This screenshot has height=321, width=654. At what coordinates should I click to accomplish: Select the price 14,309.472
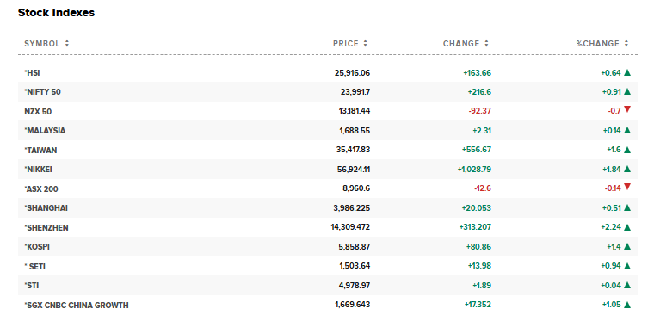tap(350, 227)
